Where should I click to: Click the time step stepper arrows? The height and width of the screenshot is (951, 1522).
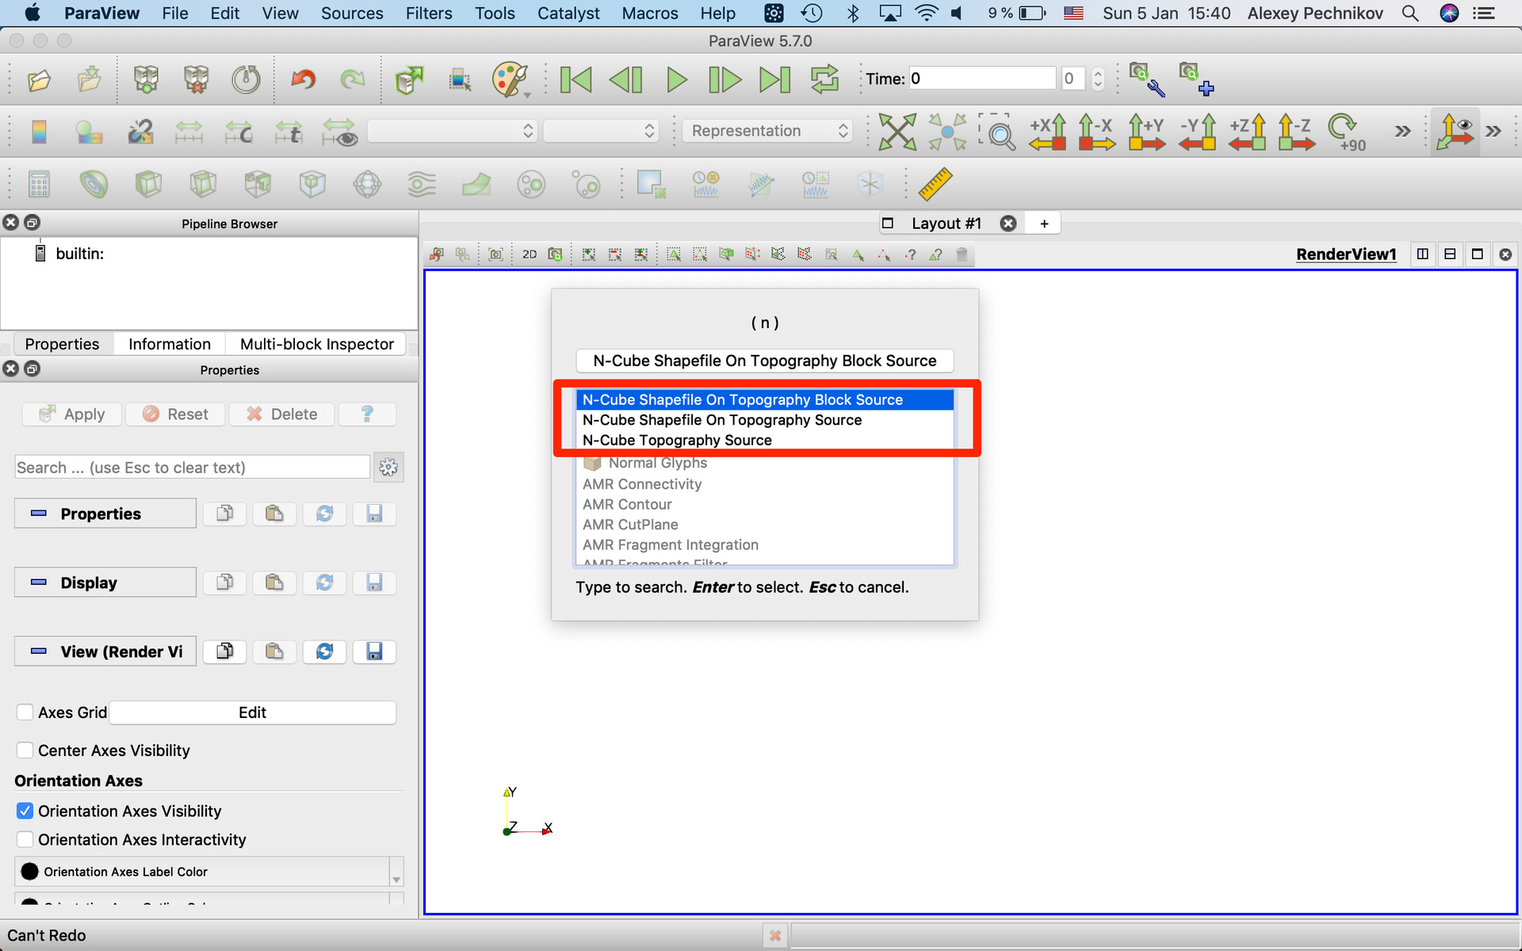click(x=1098, y=78)
